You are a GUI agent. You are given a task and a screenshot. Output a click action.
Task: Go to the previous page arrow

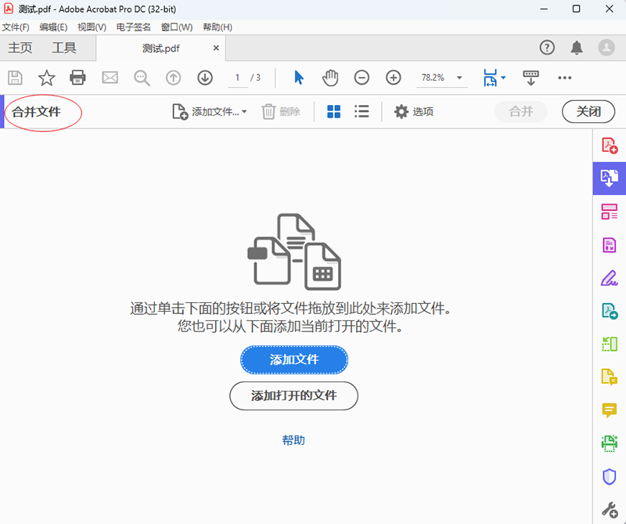173,78
